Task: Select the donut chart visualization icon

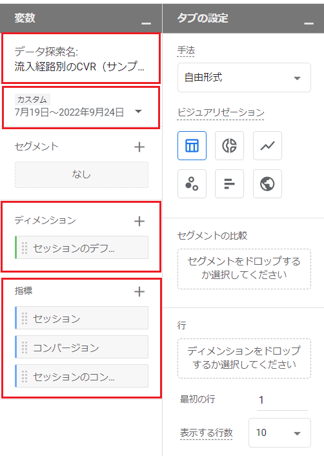Action: point(229,145)
